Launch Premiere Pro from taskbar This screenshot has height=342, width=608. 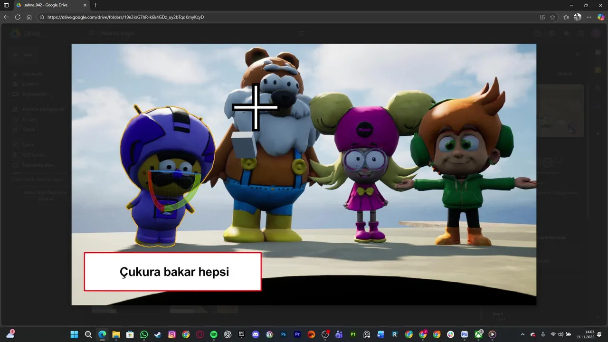pos(297,334)
